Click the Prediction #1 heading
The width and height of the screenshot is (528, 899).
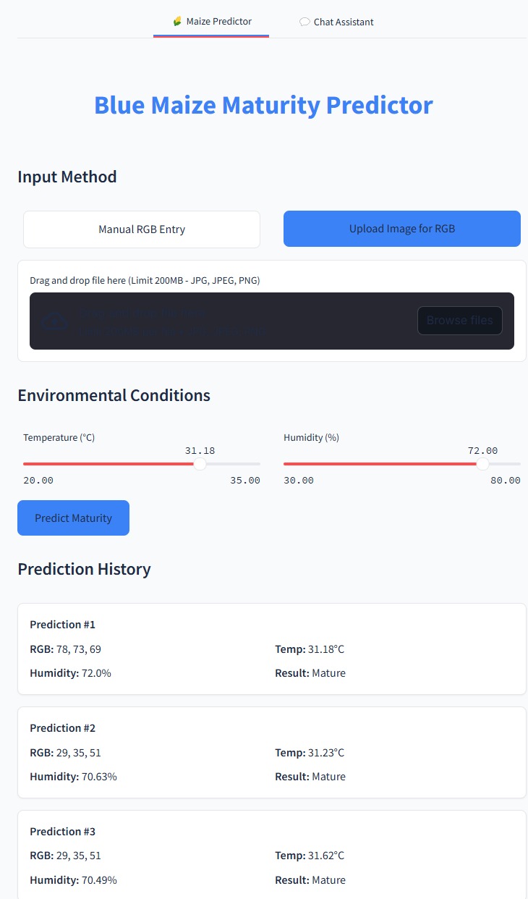(x=62, y=625)
